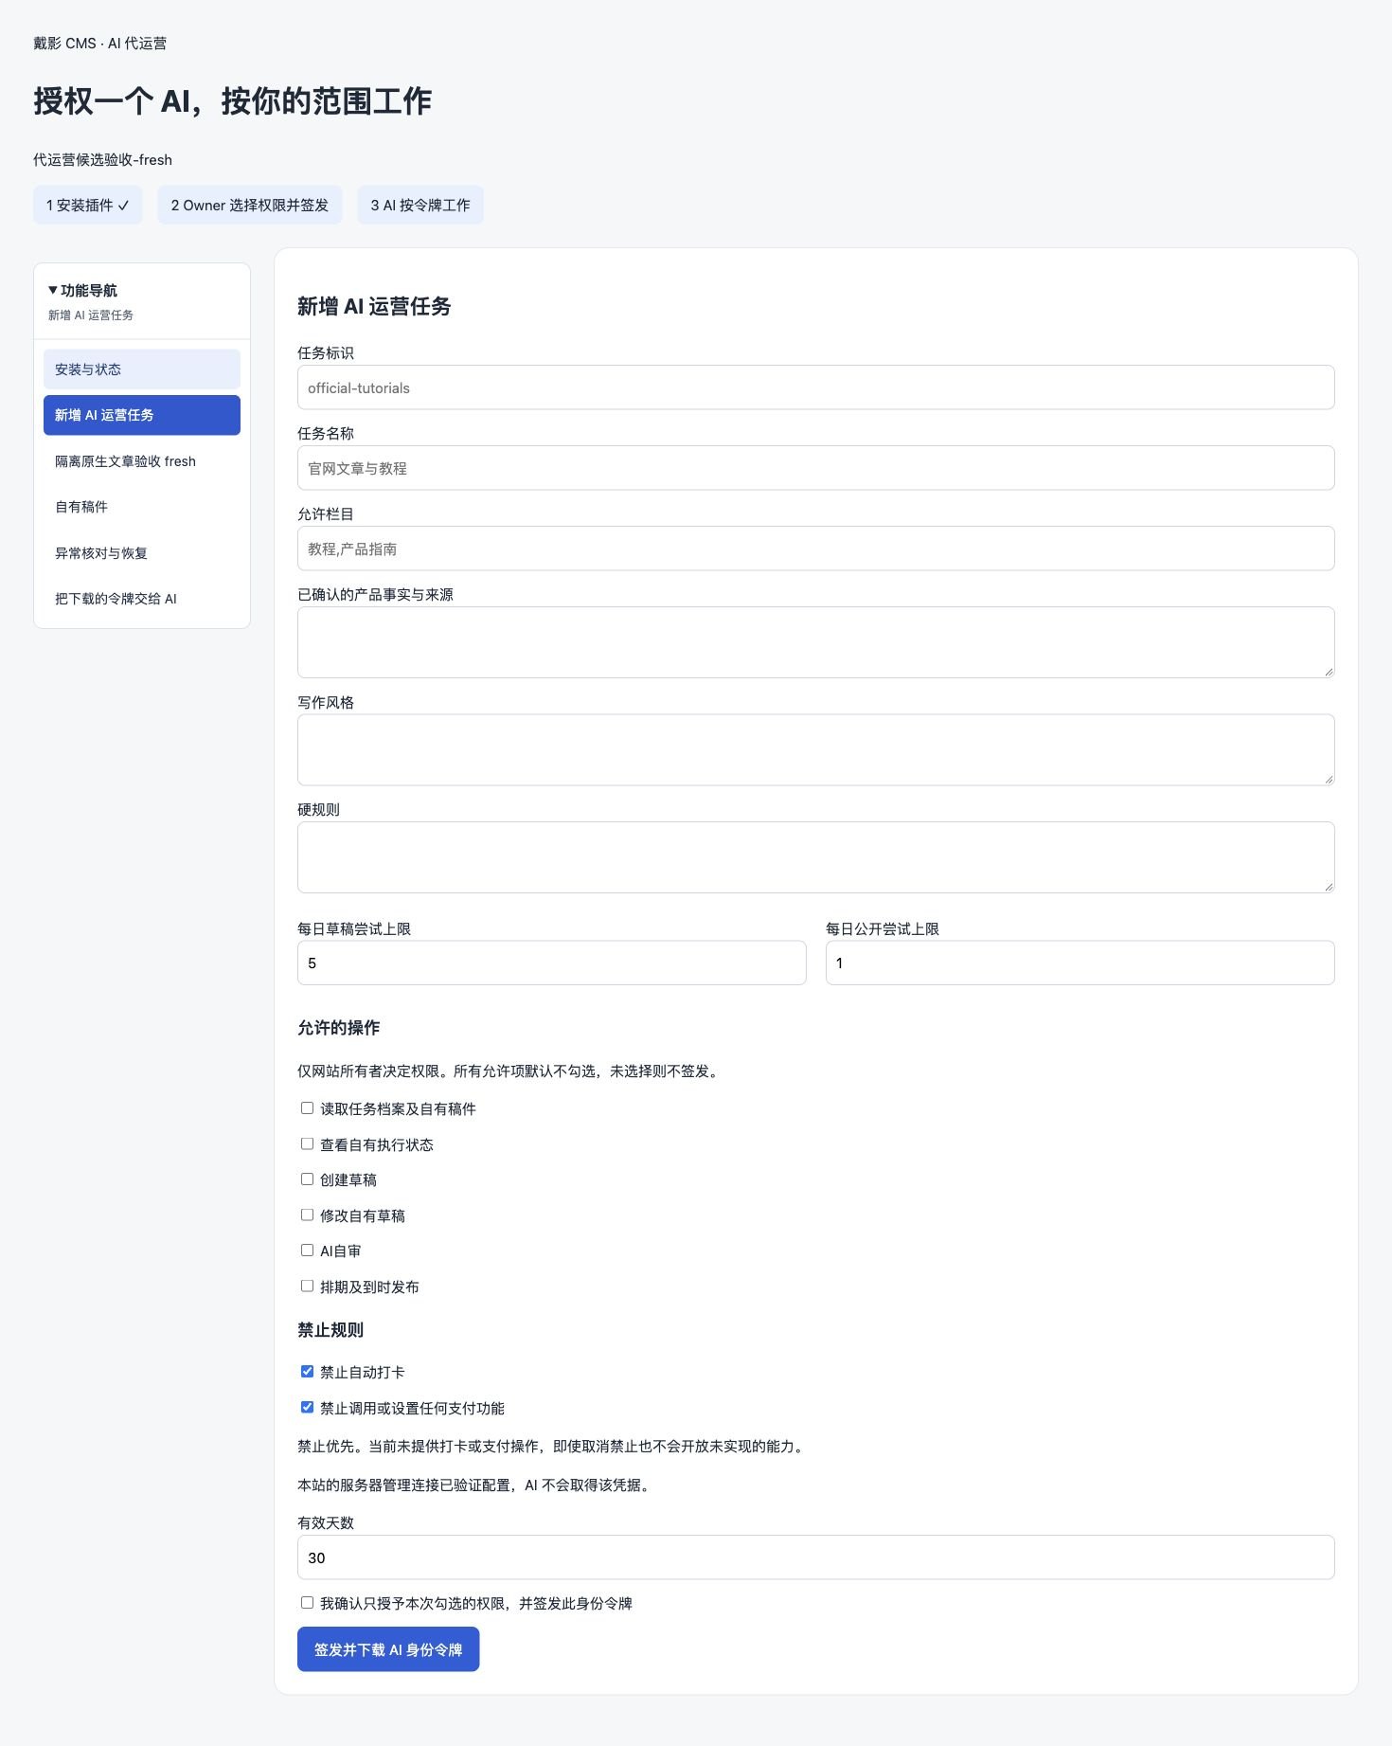Screen dimensions: 1392x1746
Task: Select the 每日草稿尝试上限 number field
Action: tap(552, 963)
